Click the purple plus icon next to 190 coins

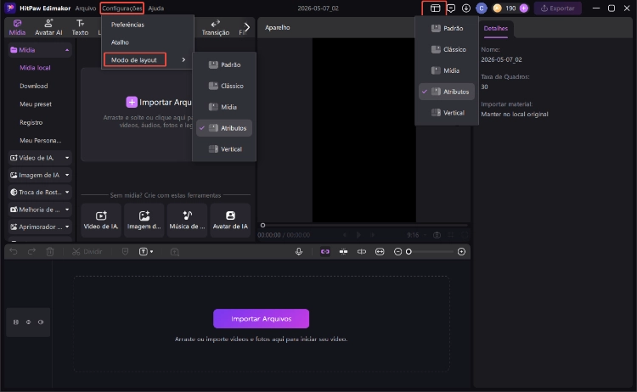click(524, 8)
